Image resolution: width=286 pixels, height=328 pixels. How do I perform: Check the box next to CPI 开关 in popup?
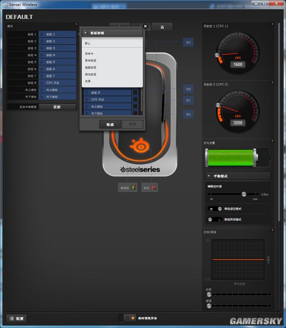pyautogui.click(x=135, y=99)
